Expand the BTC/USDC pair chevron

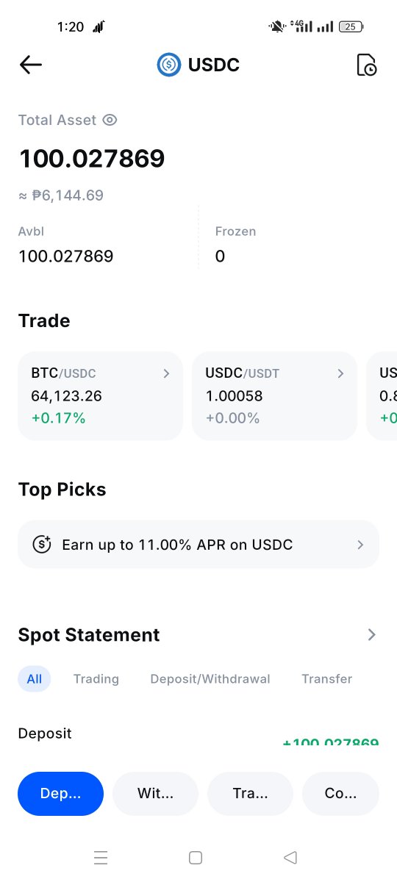click(166, 373)
